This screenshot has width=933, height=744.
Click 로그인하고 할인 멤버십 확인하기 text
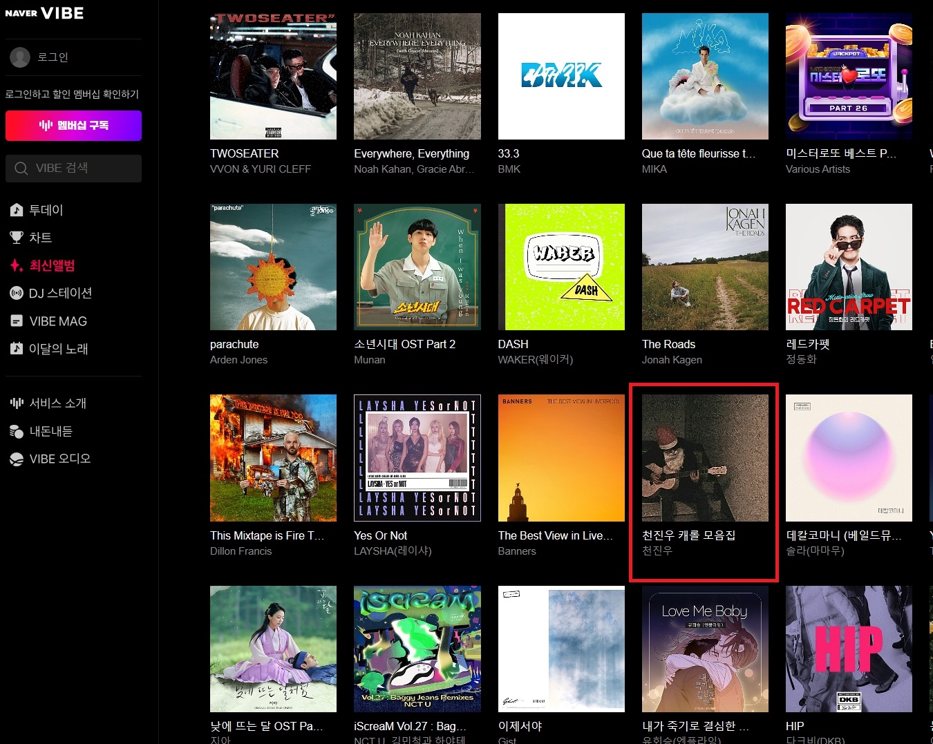[72, 94]
